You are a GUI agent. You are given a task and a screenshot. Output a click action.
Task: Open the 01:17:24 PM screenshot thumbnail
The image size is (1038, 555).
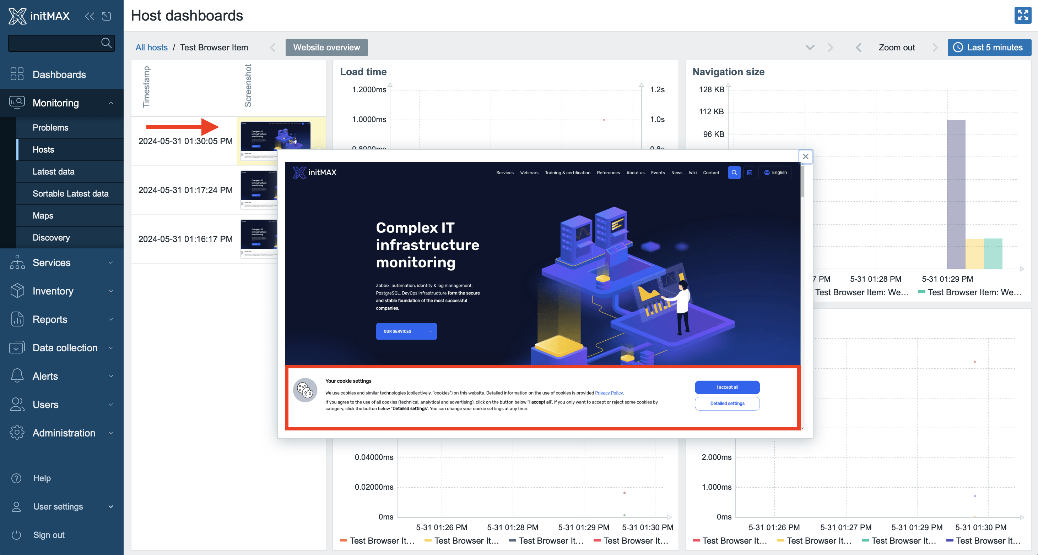point(259,190)
